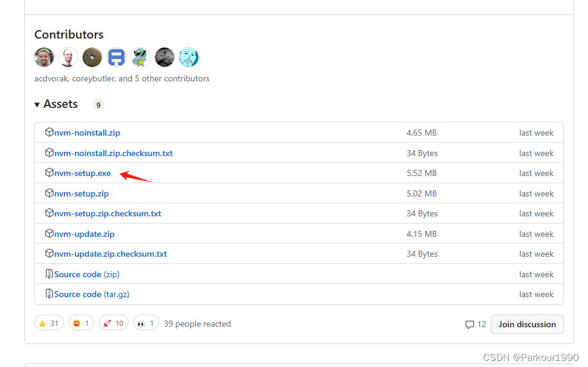Click package icon beside nvm-setup.zip

(x=49, y=193)
